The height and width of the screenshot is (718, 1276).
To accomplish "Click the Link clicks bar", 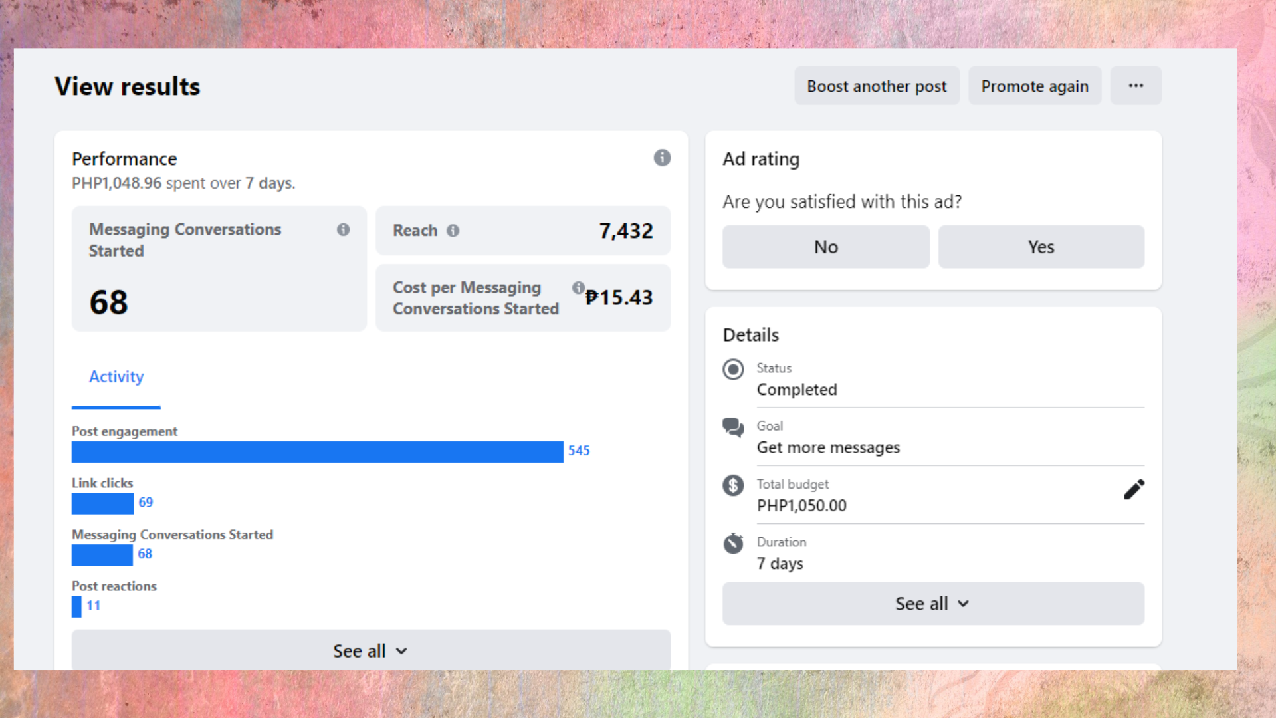I will pyautogui.click(x=102, y=503).
